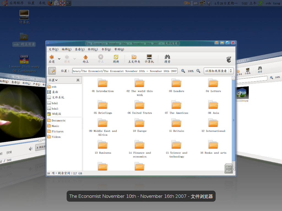Open the 编辑(E) menu
Screen dimensions: 282x211
pyautogui.click(x=67, y=49)
